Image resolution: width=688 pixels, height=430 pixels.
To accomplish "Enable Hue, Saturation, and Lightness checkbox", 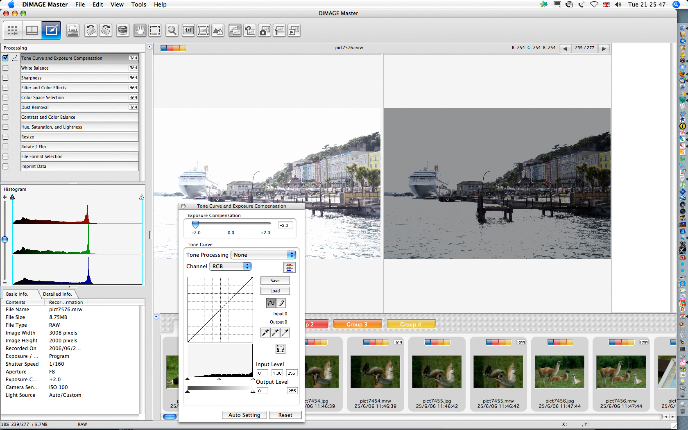I will pos(5,127).
